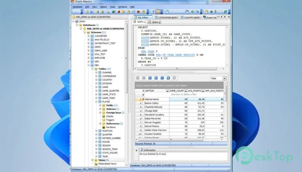Click the SQL editor horizontal scrollbar thumb

176,68
